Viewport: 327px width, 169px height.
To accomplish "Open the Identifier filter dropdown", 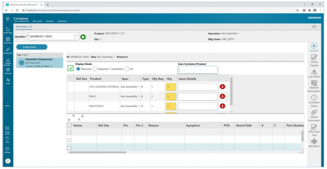I will [75, 36].
